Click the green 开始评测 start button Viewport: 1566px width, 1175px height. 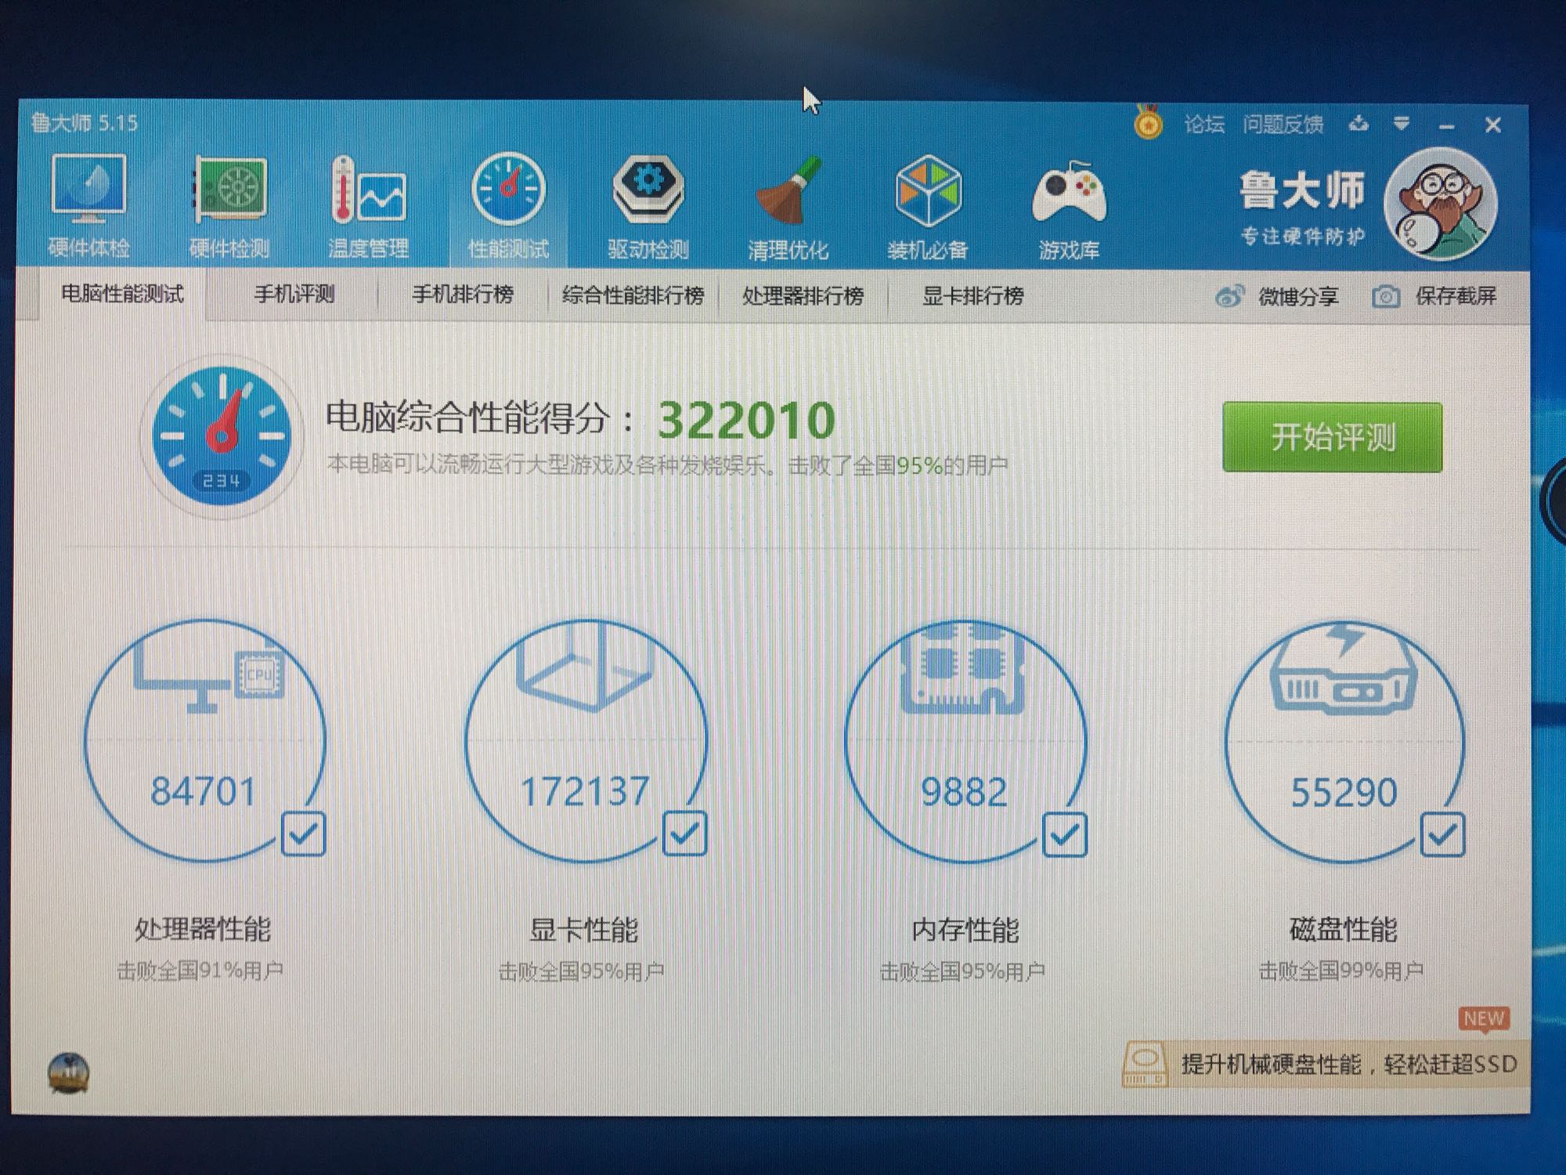pyautogui.click(x=1332, y=437)
